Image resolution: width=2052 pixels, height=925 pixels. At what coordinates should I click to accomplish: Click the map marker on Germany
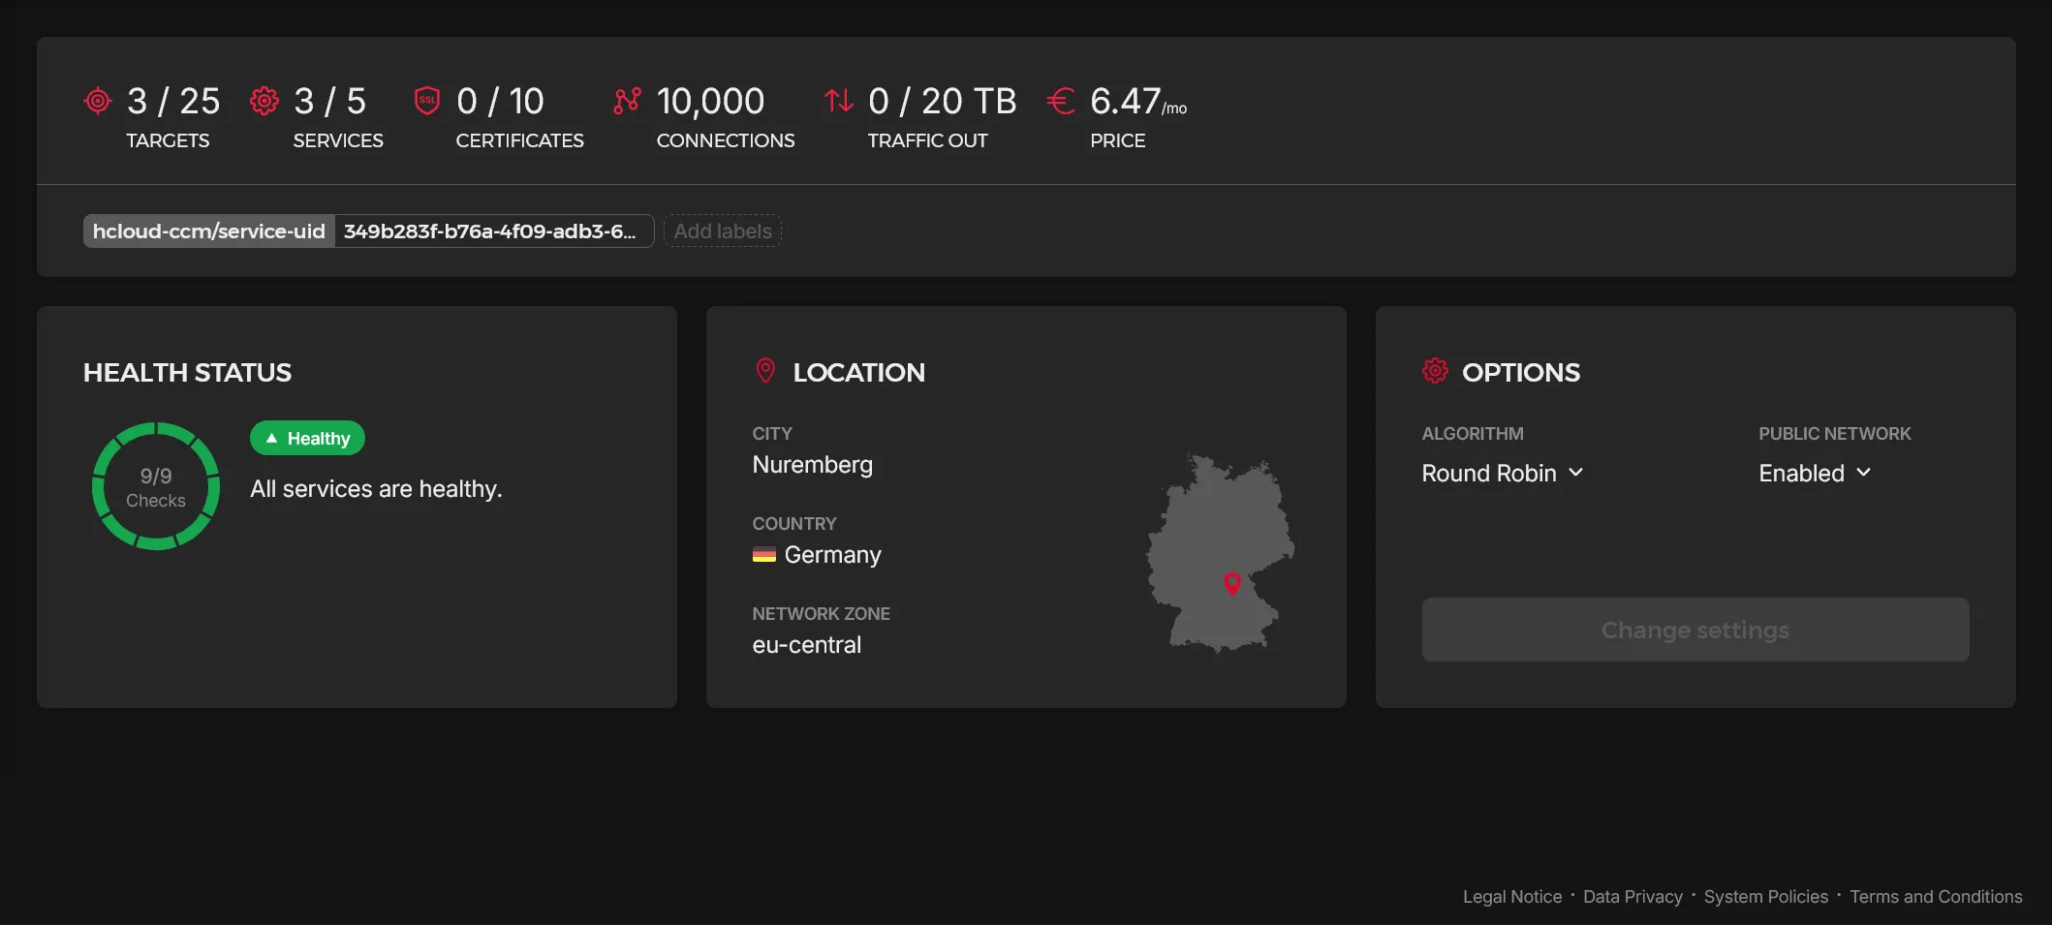click(x=1232, y=584)
